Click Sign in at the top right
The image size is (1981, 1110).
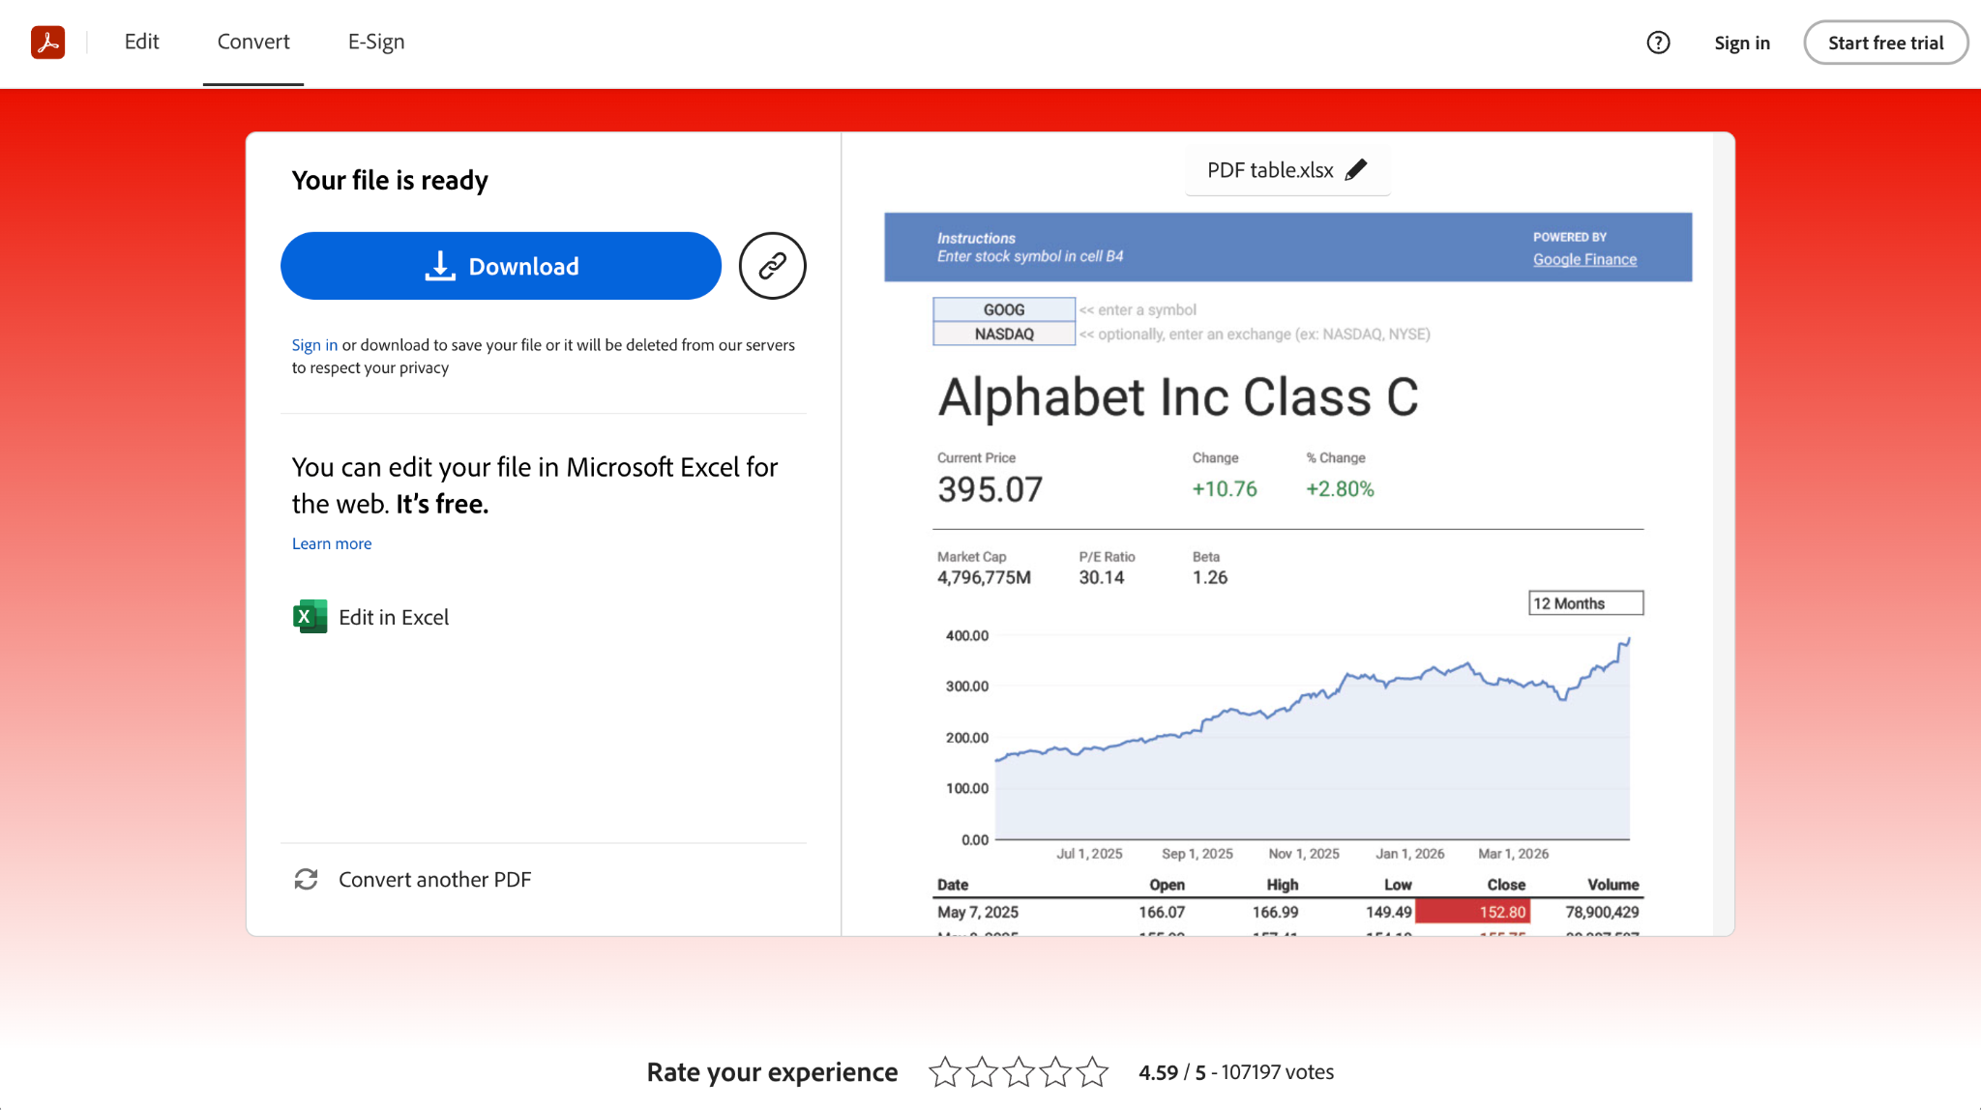click(1742, 43)
